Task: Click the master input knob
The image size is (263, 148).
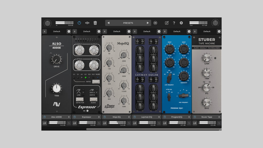Action: (x=48, y=23)
